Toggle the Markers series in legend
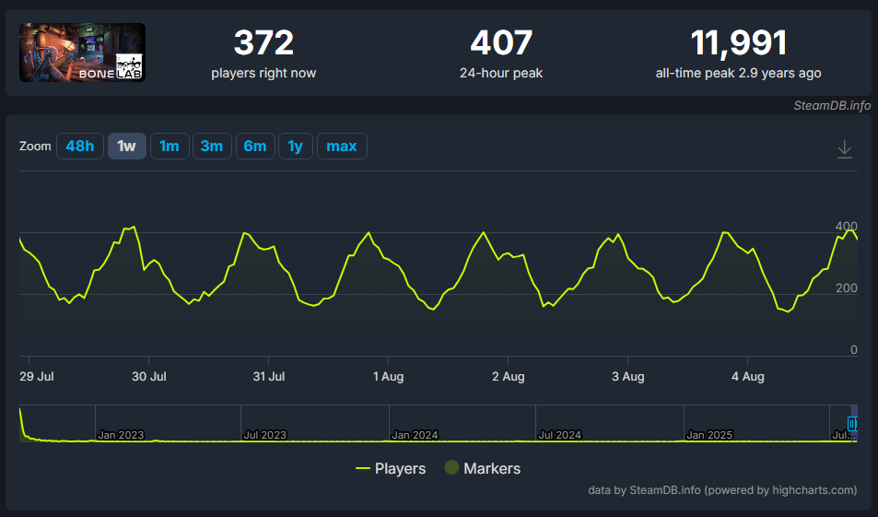Image resolution: width=878 pixels, height=517 pixels. point(482,468)
